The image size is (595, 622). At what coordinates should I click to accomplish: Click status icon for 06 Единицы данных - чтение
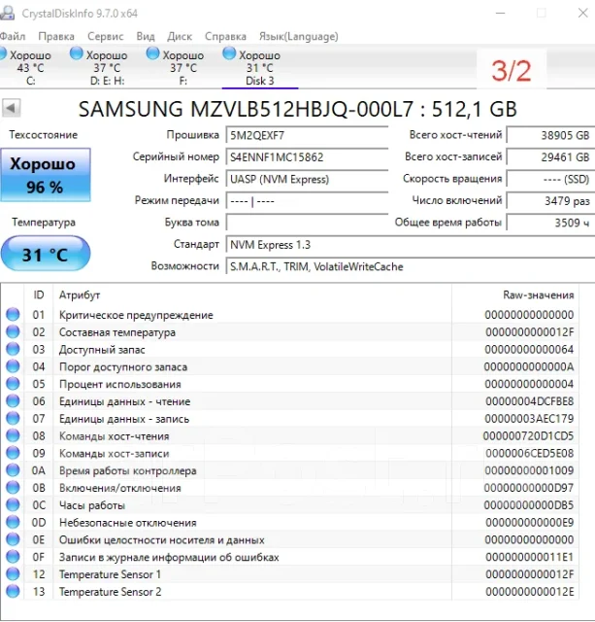pos(13,401)
